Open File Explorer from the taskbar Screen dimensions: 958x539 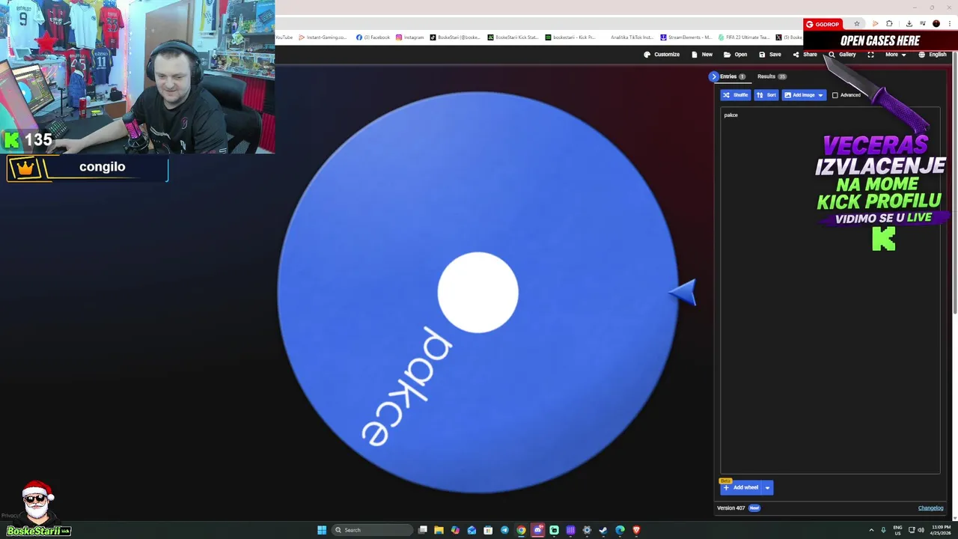coord(439,530)
